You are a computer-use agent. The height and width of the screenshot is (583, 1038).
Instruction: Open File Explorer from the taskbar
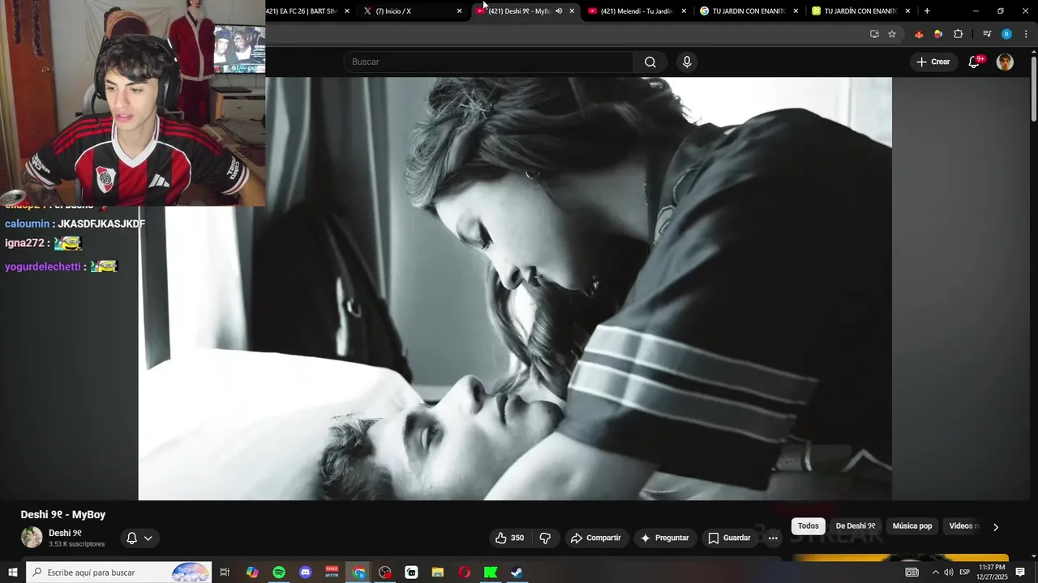438,572
